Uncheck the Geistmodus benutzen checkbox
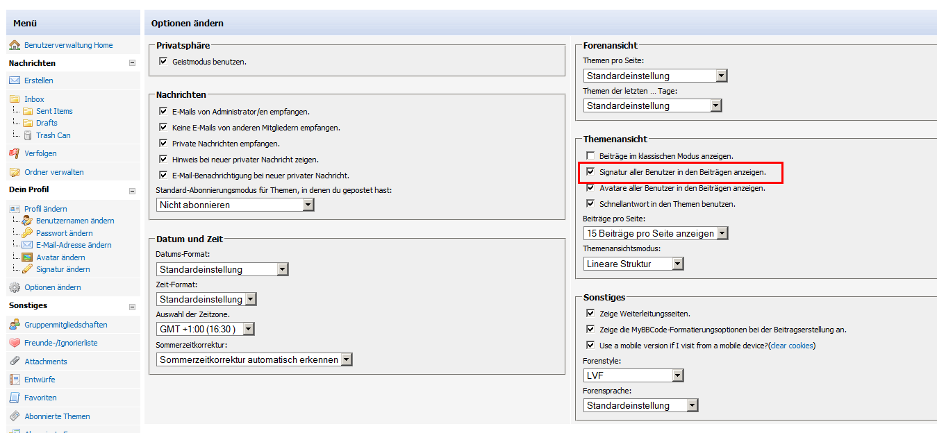Image resolution: width=937 pixels, height=433 pixels. coord(164,62)
